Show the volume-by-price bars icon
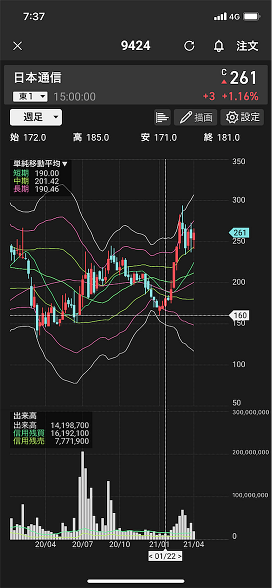The width and height of the screenshot is (272, 588). [x=162, y=117]
